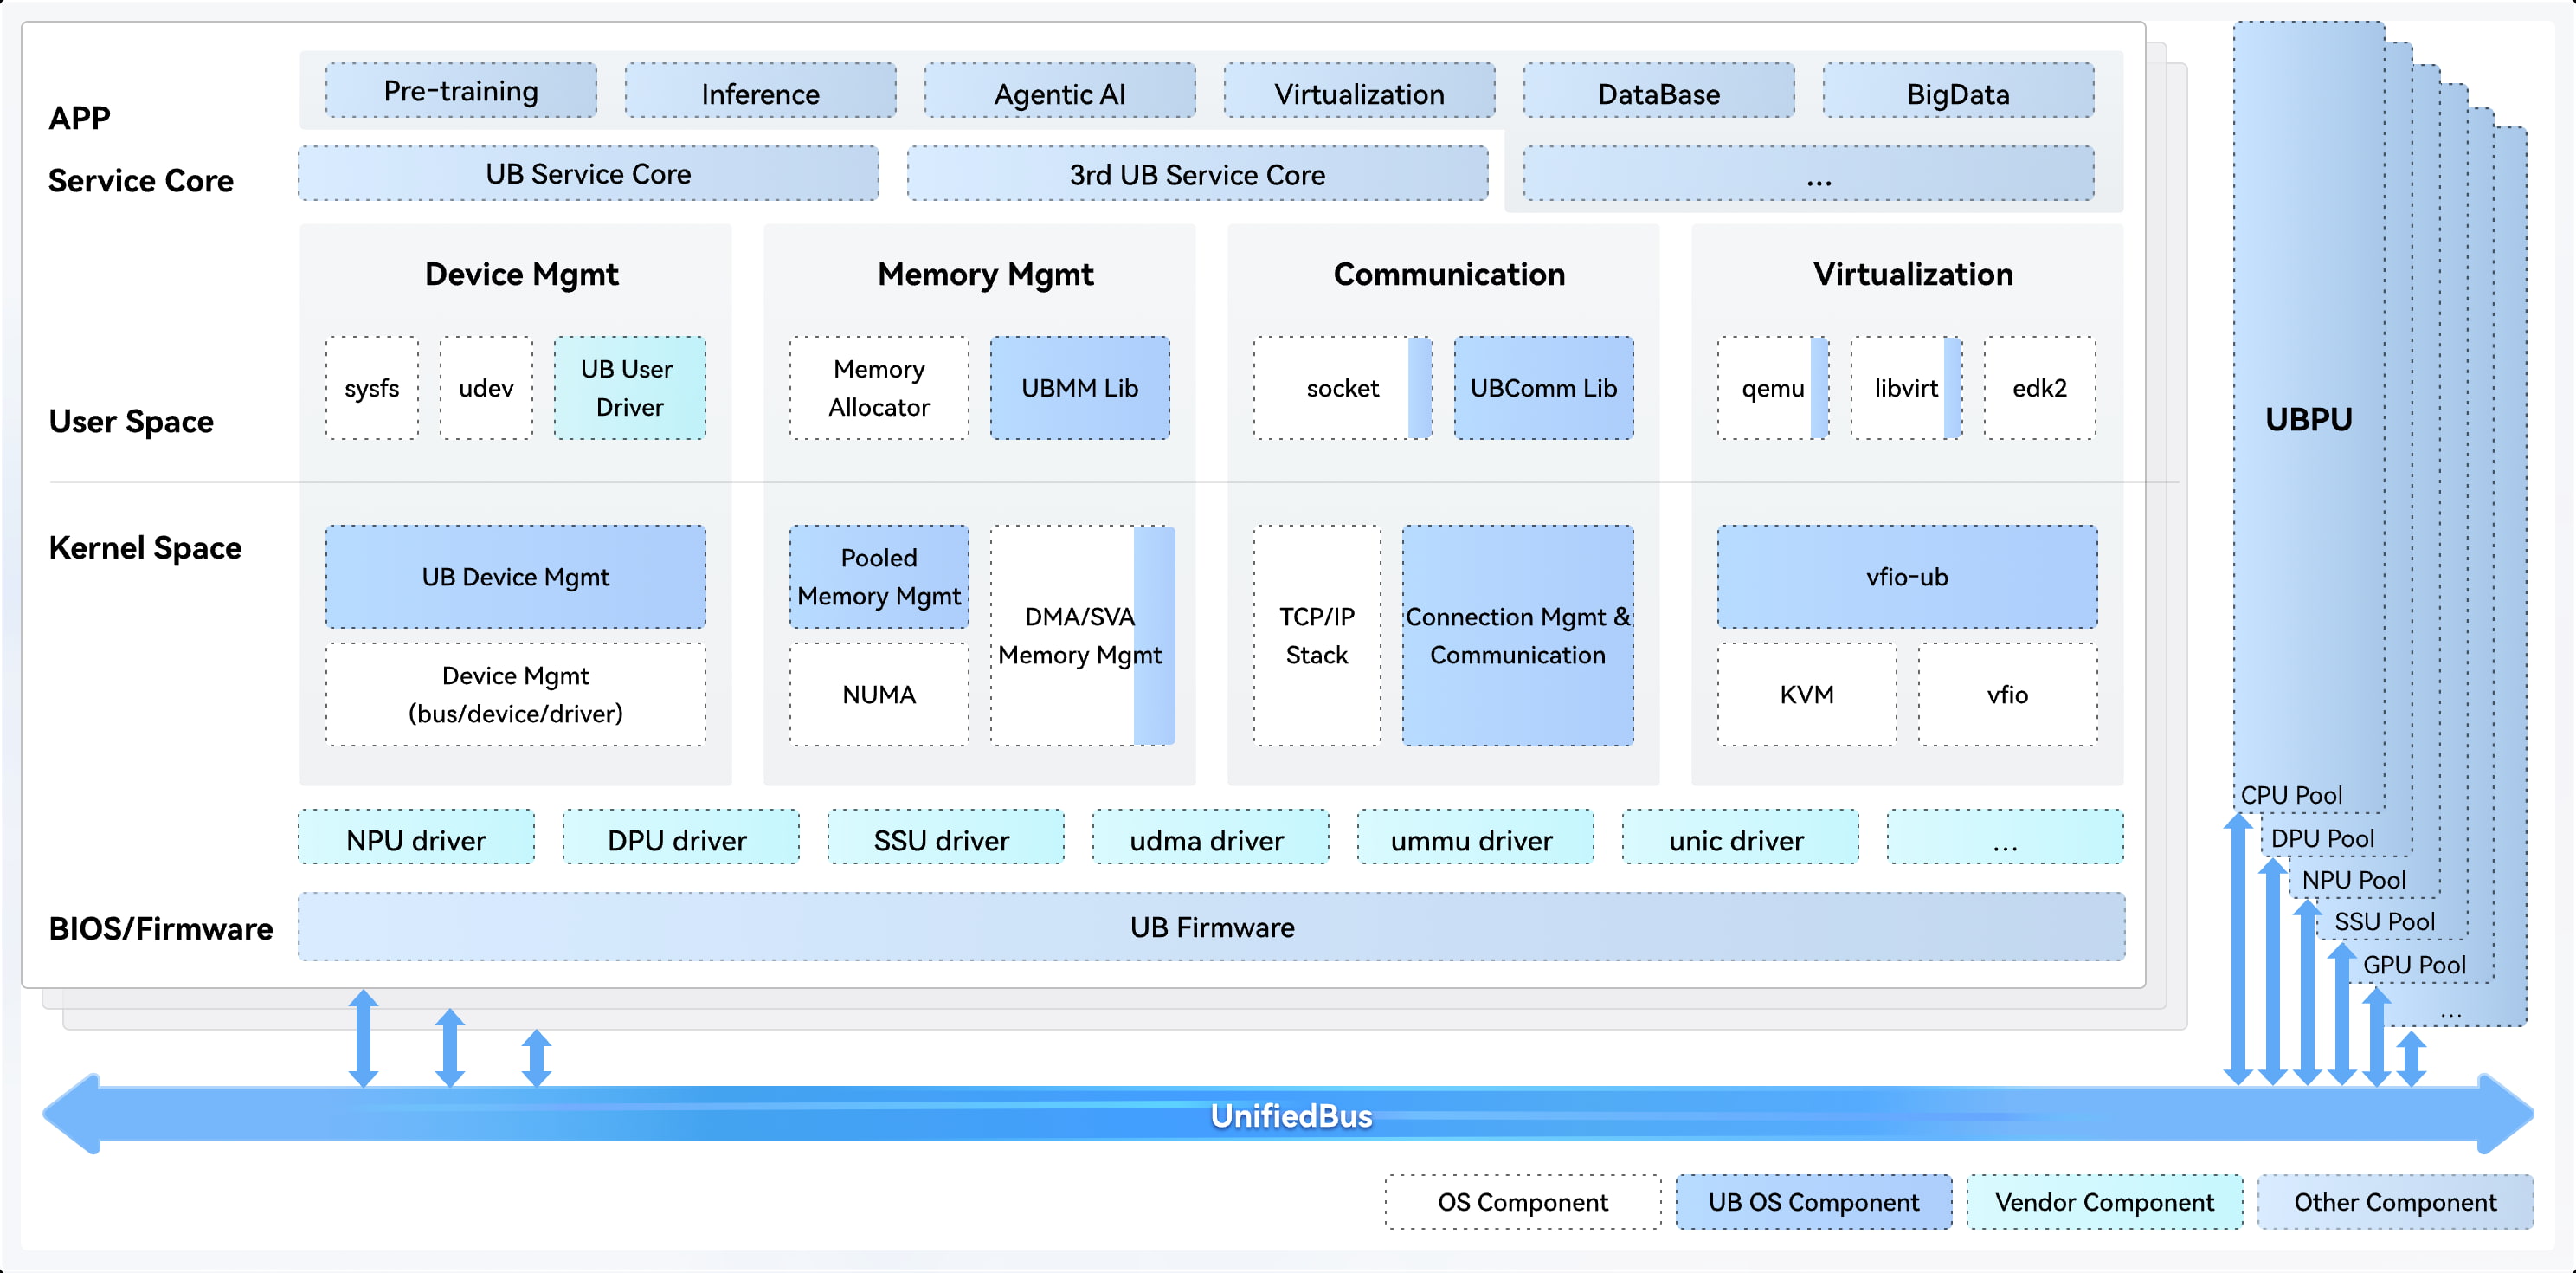Viewport: 2576px width, 1273px height.
Task: Click the UnifiedBus horizontal arrow bar
Action: tap(1290, 1115)
